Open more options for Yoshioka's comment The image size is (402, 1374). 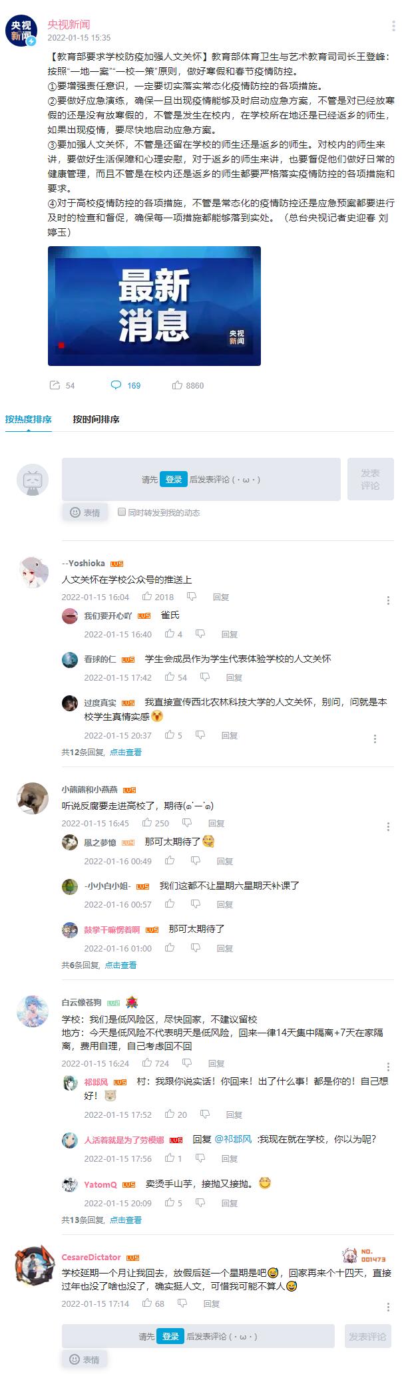[388, 600]
